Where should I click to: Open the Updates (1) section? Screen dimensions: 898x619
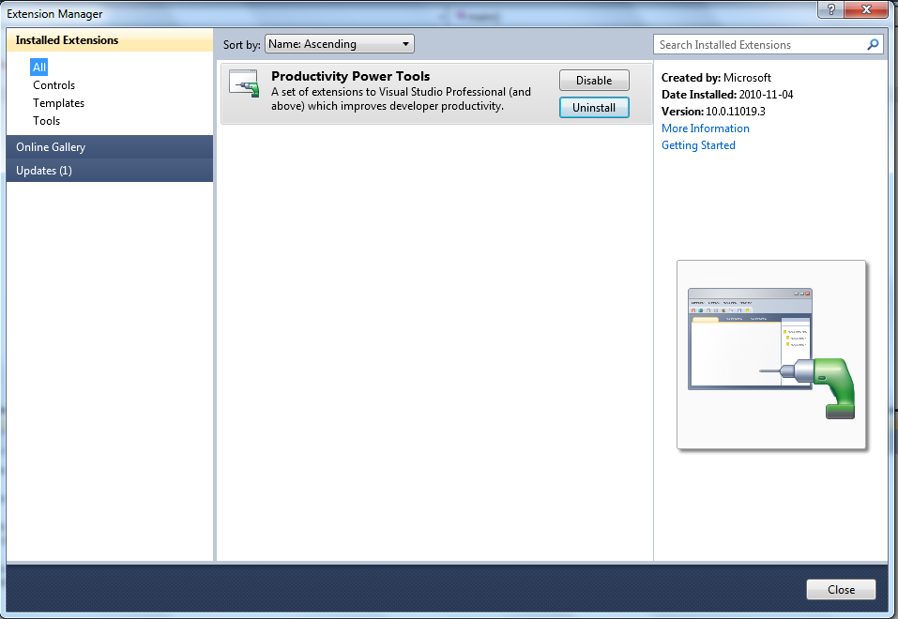110,171
